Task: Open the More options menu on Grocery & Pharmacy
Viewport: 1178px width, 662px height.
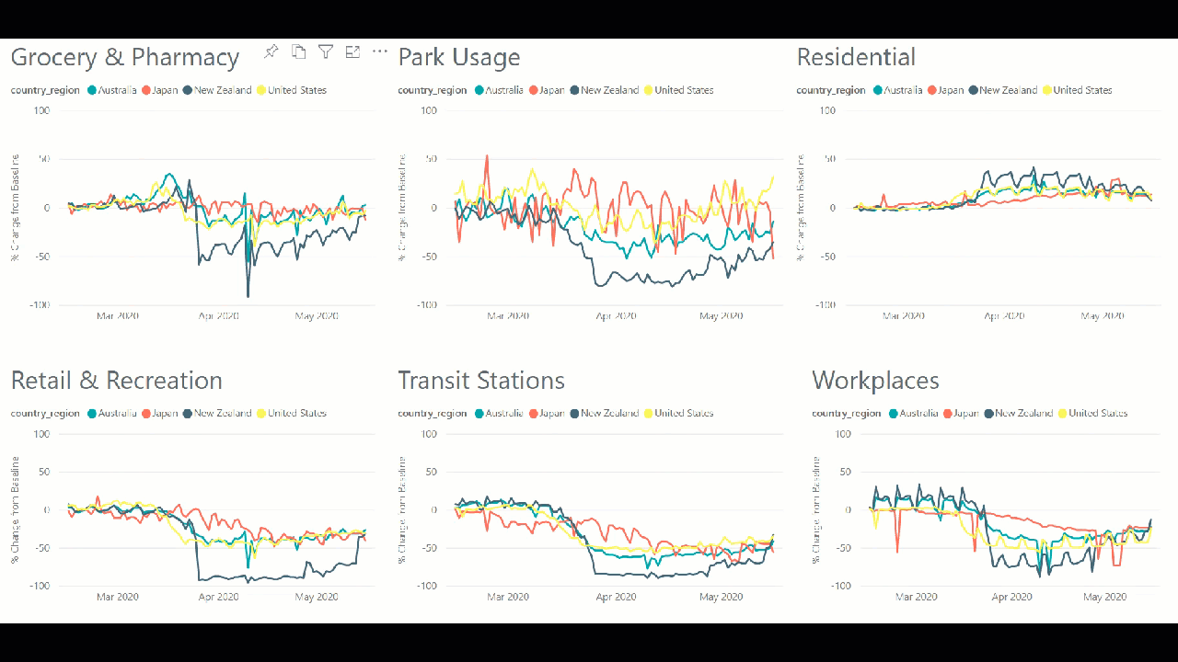Action: [379, 51]
